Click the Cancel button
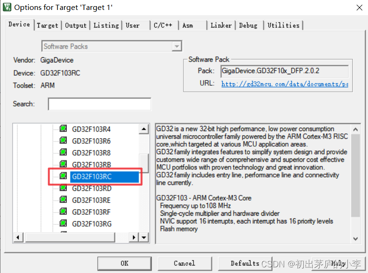This screenshot has width=368, height=273. [184, 264]
